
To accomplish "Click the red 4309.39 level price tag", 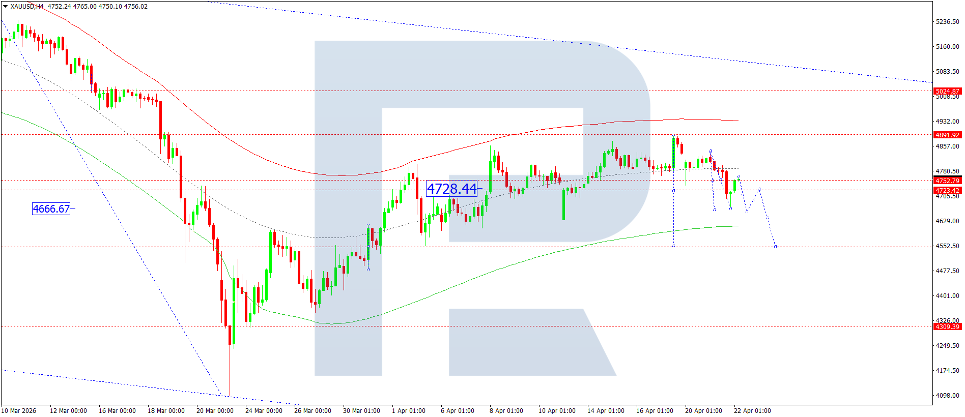I will click(947, 327).
